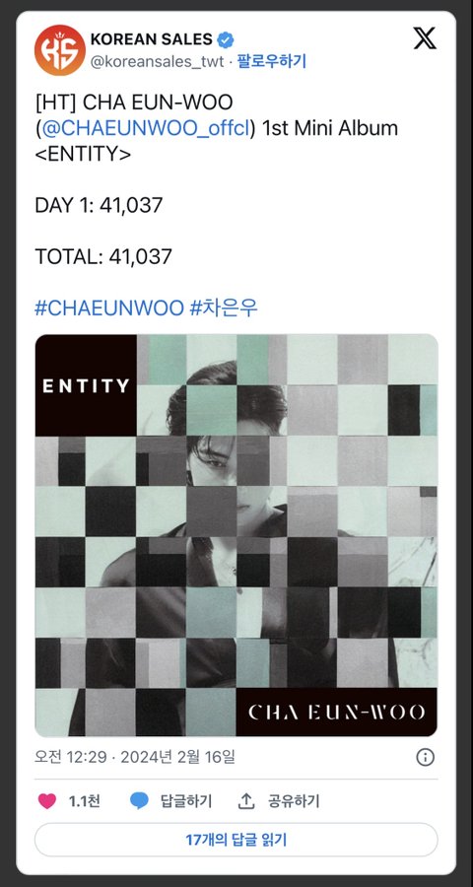Open the 오전 12:29 · 2024년 2월 16일 timestamp
The height and width of the screenshot is (887, 473).
(135, 756)
